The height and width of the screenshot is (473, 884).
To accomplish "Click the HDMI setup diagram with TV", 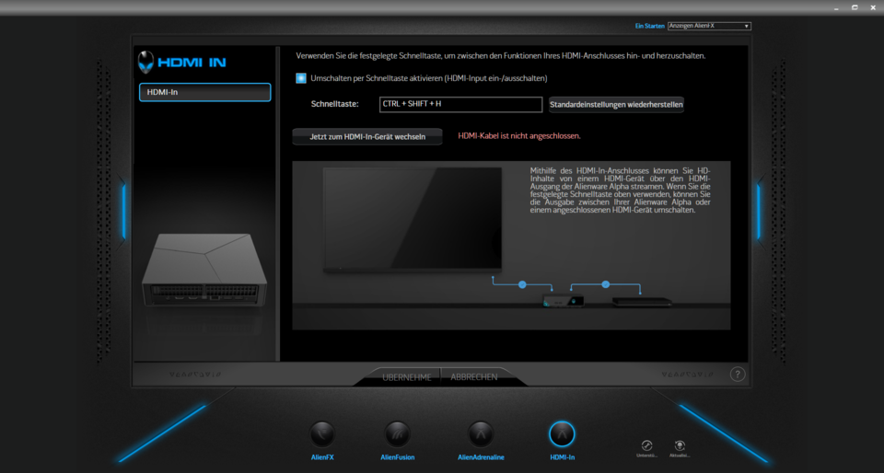I will (511, 246).
